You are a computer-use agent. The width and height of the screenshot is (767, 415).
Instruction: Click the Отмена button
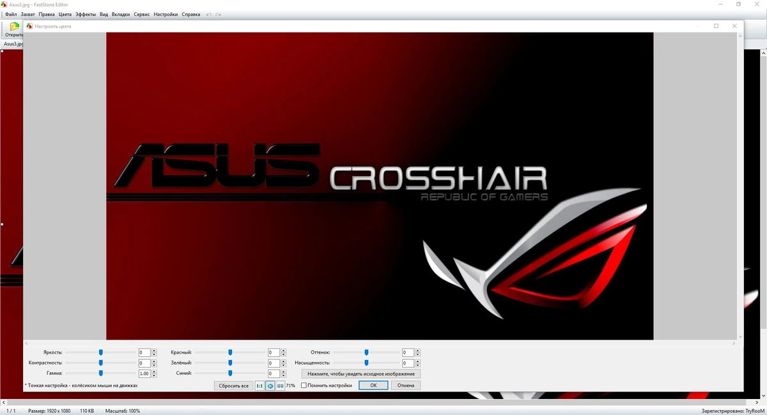[406, 386]
